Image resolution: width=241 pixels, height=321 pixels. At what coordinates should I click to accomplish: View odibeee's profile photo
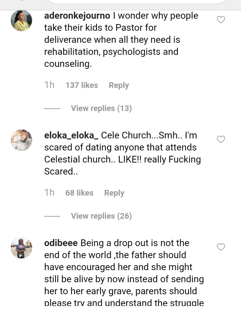coord(21,248)
